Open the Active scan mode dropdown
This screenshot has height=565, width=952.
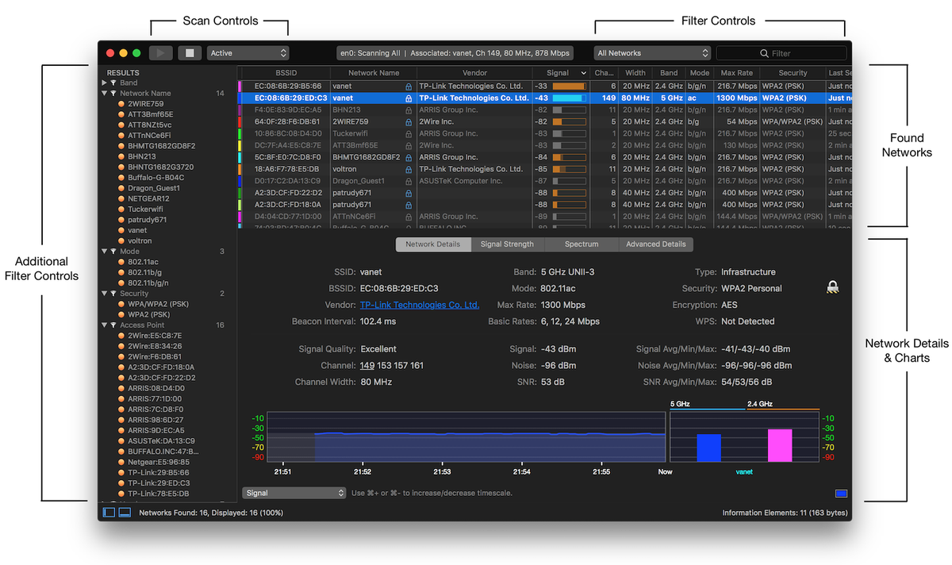[x=248, y=52]
